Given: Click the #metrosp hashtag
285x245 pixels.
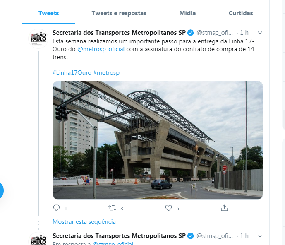Looking at the screenshot, I should 106,73.
